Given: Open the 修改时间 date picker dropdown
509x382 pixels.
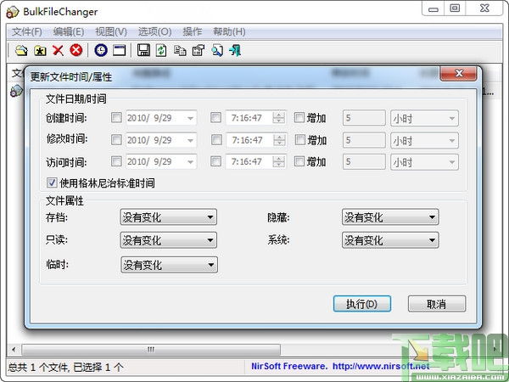Looking at the screenshot, I should [x=191, y=140].
